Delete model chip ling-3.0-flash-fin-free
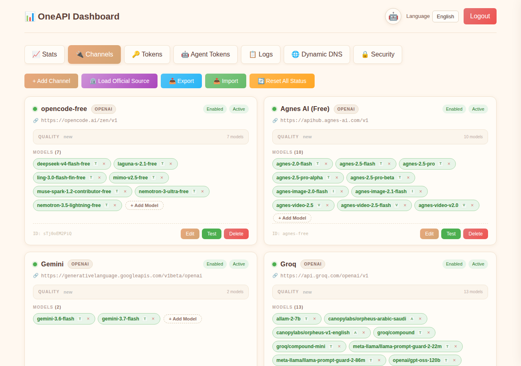The height and width of the screenshot is (366, 521). tap(99, 178)
